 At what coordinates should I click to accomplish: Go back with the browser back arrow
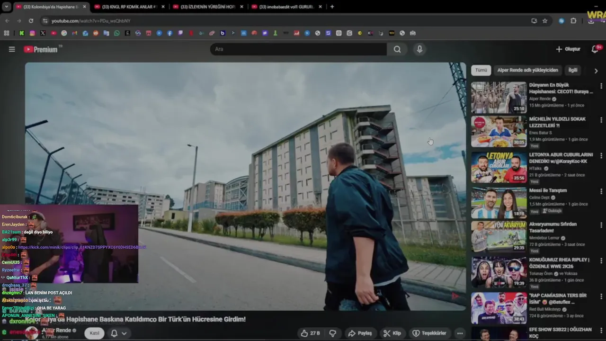click(x=7, y=21)
